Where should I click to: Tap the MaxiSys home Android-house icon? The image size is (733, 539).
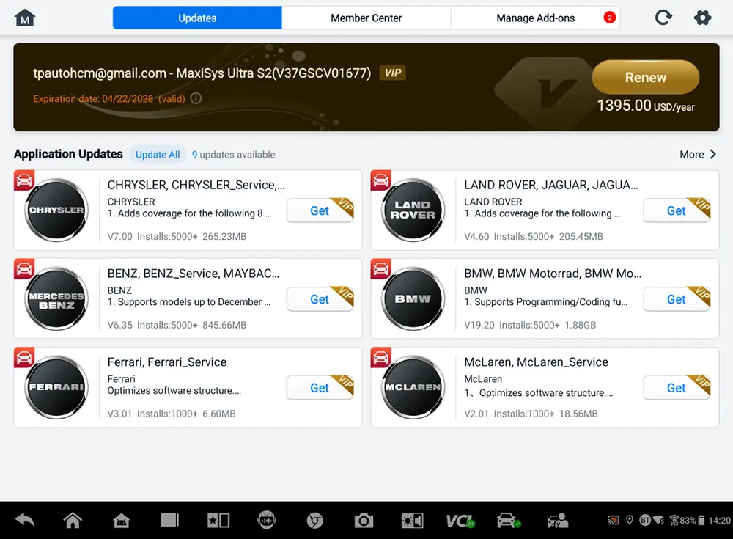121,520
